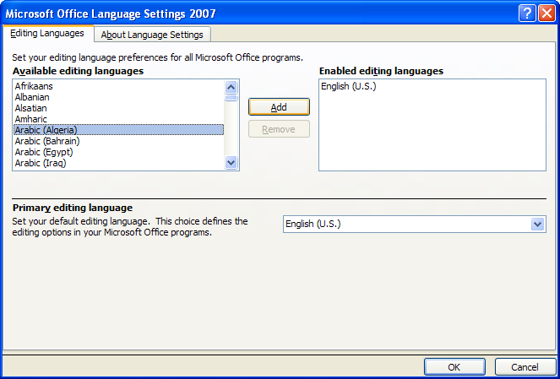This screenshot has width=560, height=379.
Task: Click OK to confirm language settings
Action: click(x=454, y=367)
